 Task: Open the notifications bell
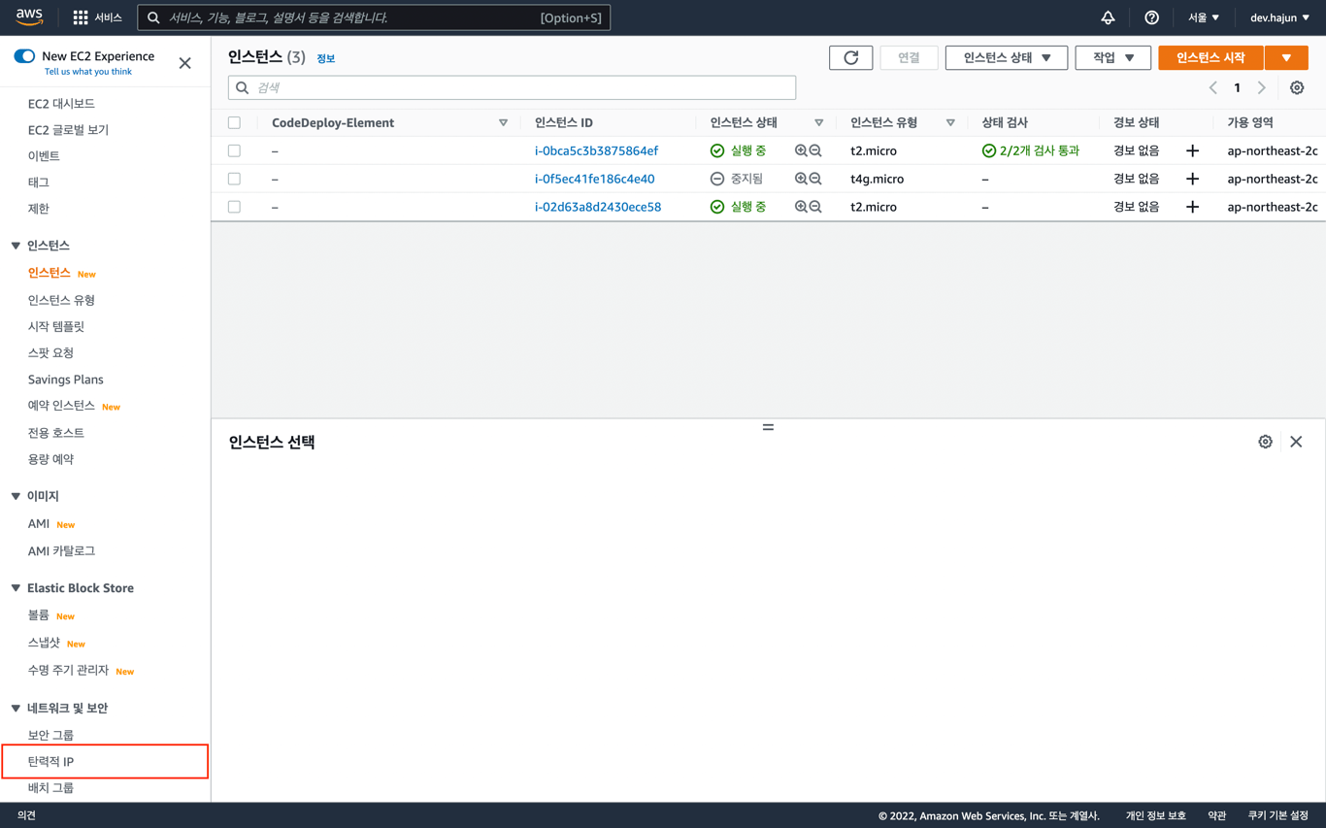(x=1108, y=17)
